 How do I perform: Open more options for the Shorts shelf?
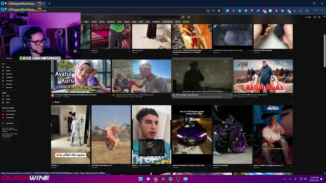291,102
